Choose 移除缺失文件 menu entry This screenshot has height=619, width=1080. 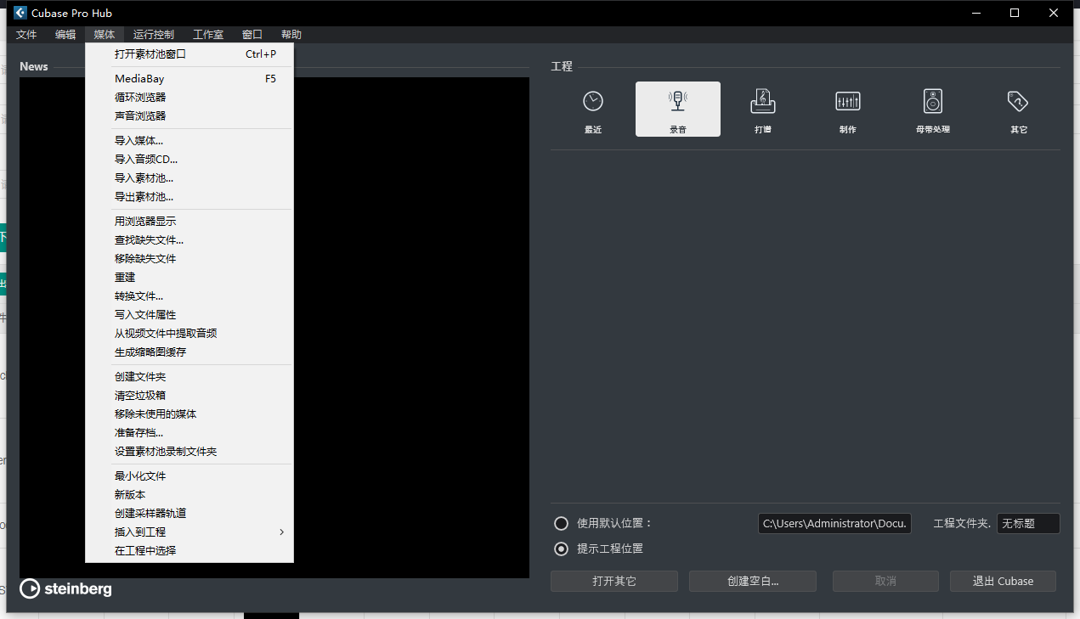[x=189, y=259]
